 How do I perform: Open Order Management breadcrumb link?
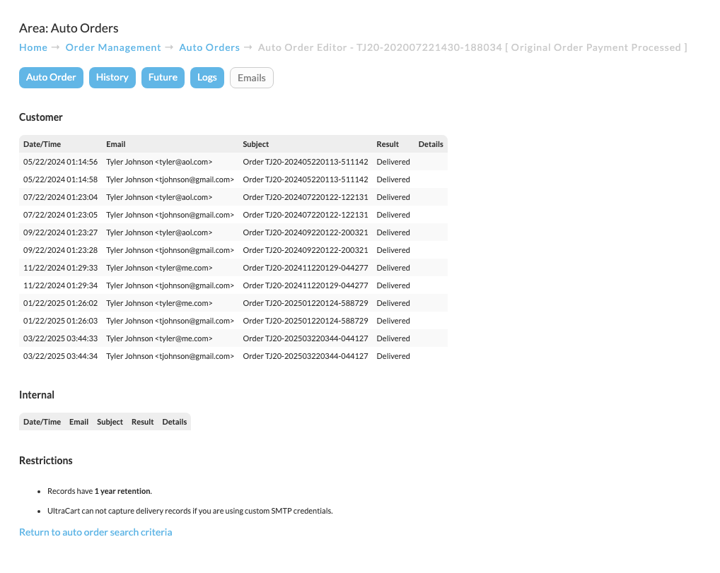pyautogui.click(x=113, y=47)
